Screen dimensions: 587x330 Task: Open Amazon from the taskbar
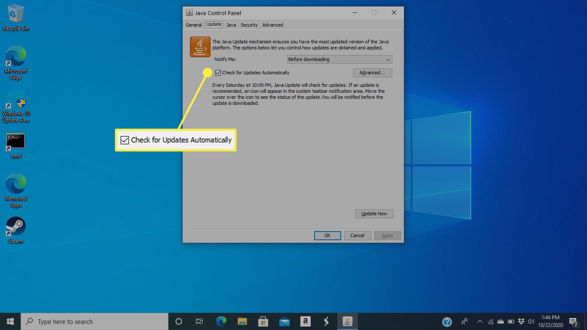tap(305, 321)
